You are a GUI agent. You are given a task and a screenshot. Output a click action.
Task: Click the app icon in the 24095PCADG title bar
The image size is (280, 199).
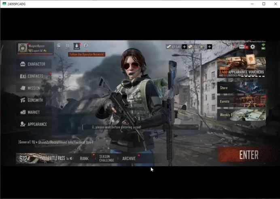4,4
